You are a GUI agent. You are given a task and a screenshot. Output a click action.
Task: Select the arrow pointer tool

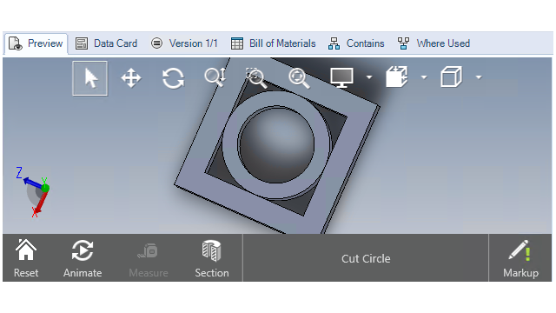[90, 78]
